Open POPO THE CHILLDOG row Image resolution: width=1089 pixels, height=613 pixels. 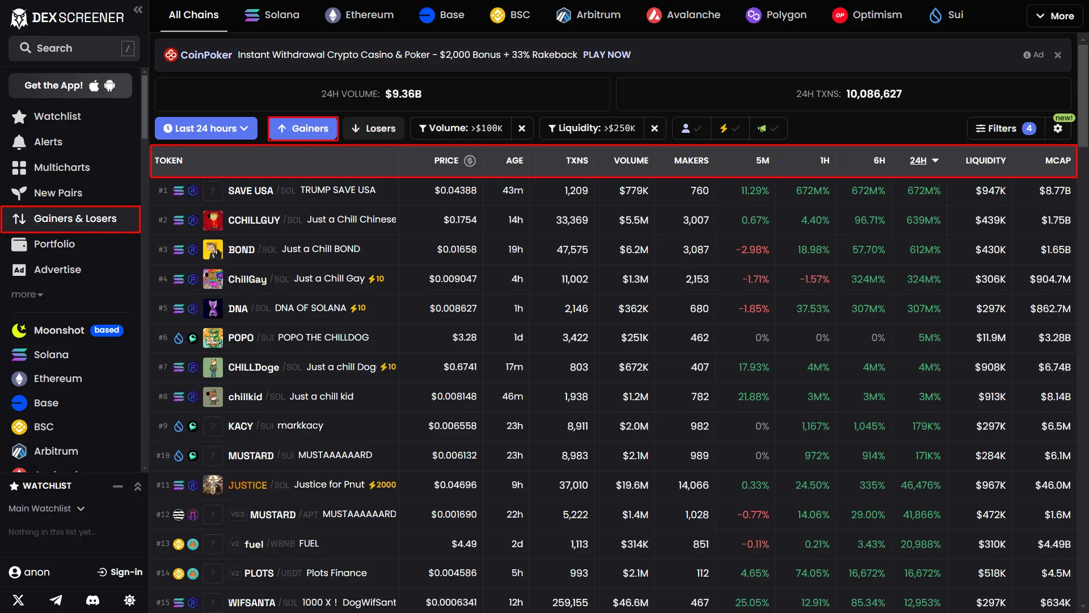click(x=613, y=338)
